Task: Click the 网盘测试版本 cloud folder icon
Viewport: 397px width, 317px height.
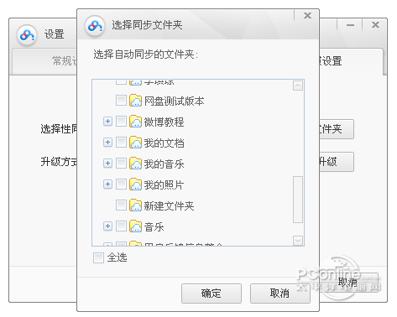Action: [136, 101]
